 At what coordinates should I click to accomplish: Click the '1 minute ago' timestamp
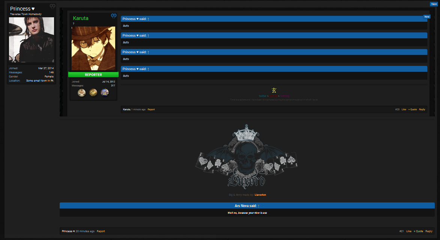[x=138, y=109]
